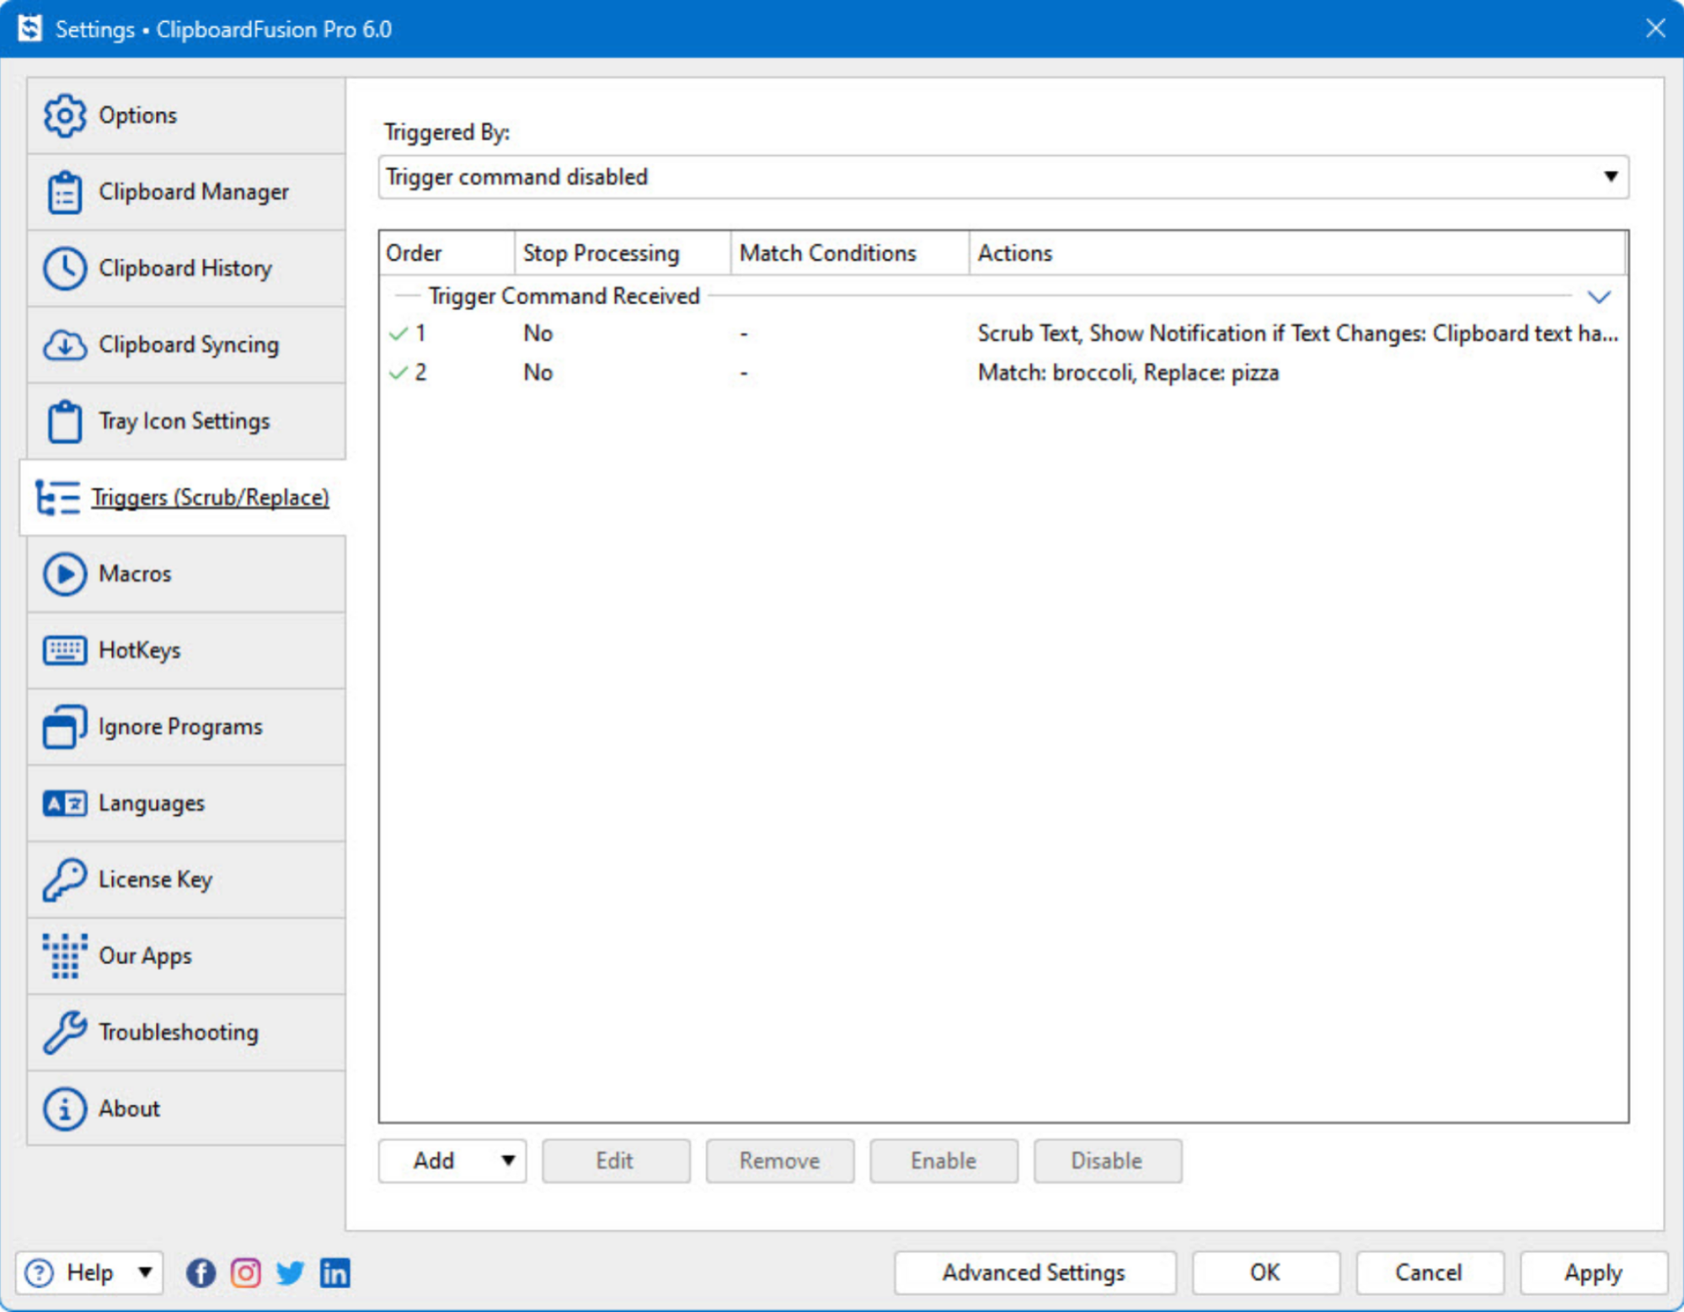The width and height of the screenshot is (1684, 1312).
Task: Click the HotKeys keyboard icon
Action: pos(65,650)
